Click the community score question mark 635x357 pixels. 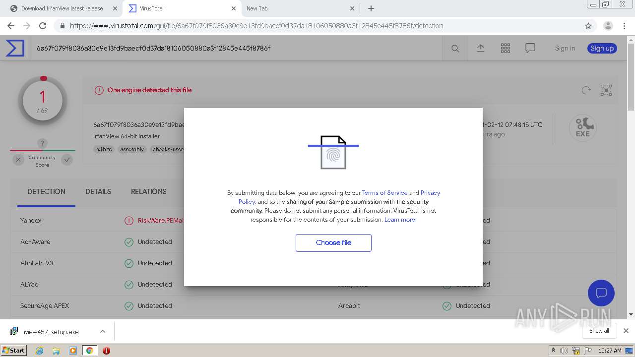point(42,144)
